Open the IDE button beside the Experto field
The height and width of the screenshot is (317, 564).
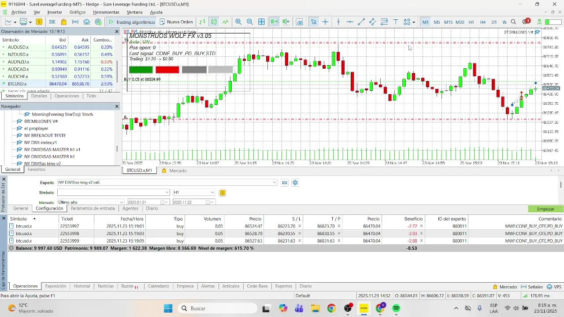285,183
